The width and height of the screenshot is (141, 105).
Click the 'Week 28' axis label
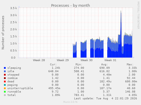click(39, 60)
